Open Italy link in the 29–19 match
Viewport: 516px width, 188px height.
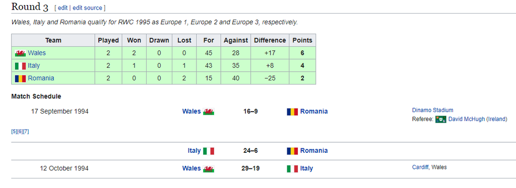point(306,168)
